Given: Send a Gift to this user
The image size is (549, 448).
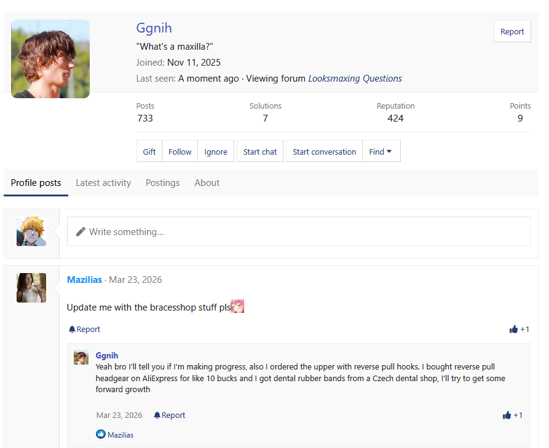Looking at the screenshot, I should 149,152.
